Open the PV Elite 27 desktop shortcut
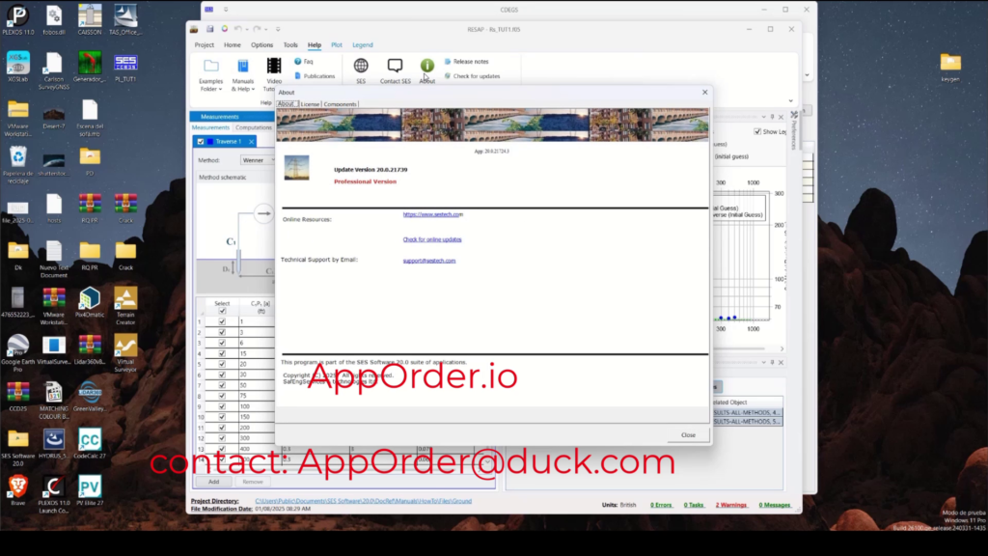The height and width of the screenshot is (556, 988). [90, 491]
